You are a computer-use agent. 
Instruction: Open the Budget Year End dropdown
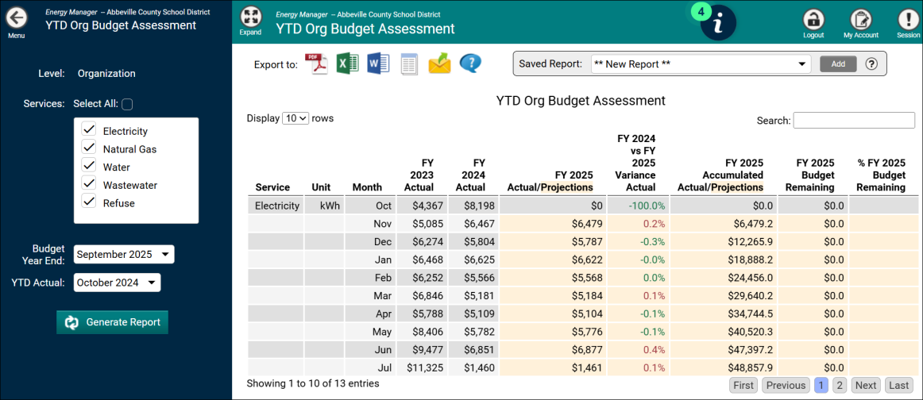[x=123, y=255]
